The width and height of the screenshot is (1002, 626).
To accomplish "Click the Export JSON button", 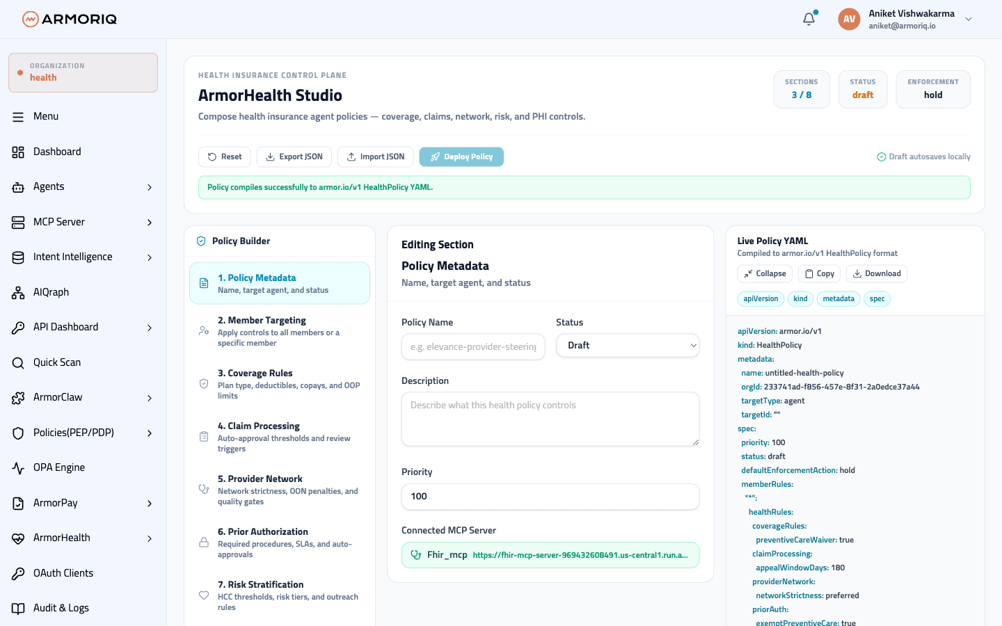I will [294, 156].
